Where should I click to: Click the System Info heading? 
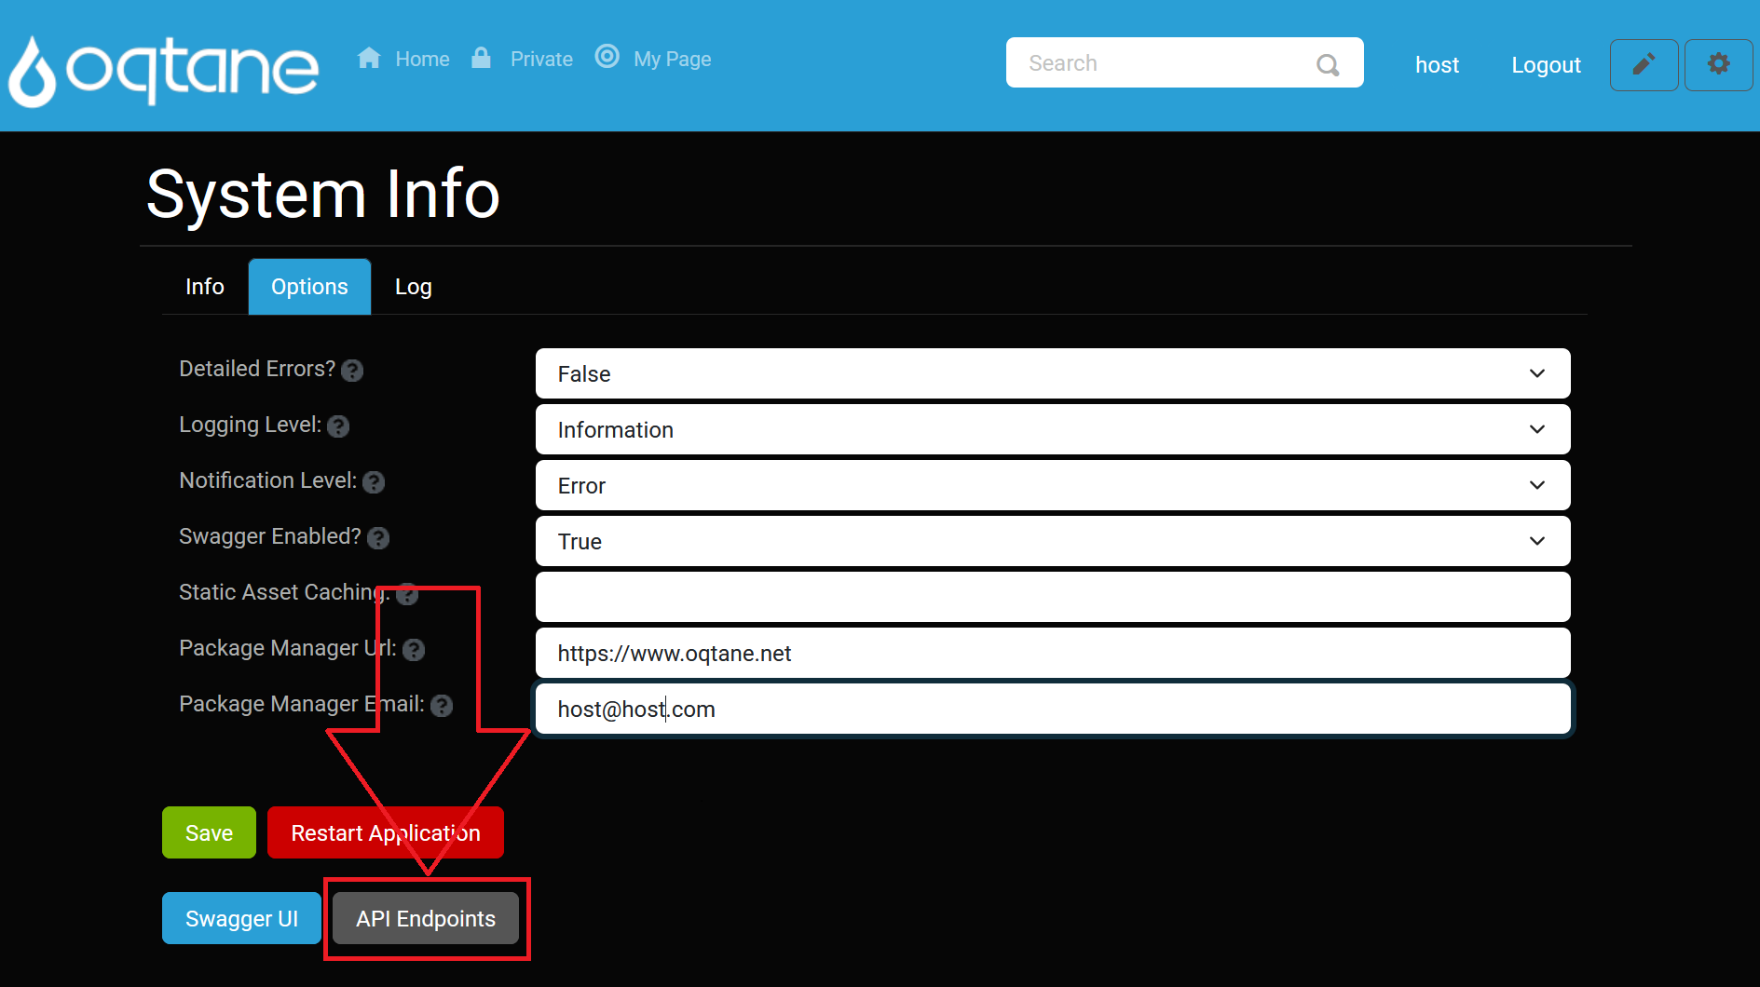pyautogui.click(x=323, y=195)
